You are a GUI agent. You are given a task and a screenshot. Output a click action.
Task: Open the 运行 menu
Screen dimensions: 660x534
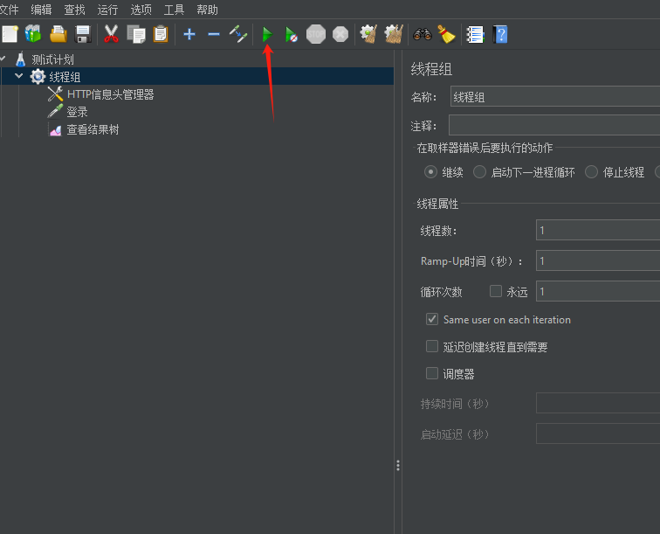tap(107, 10)
